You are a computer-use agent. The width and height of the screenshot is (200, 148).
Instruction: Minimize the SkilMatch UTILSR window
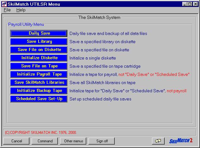point(185,4)
